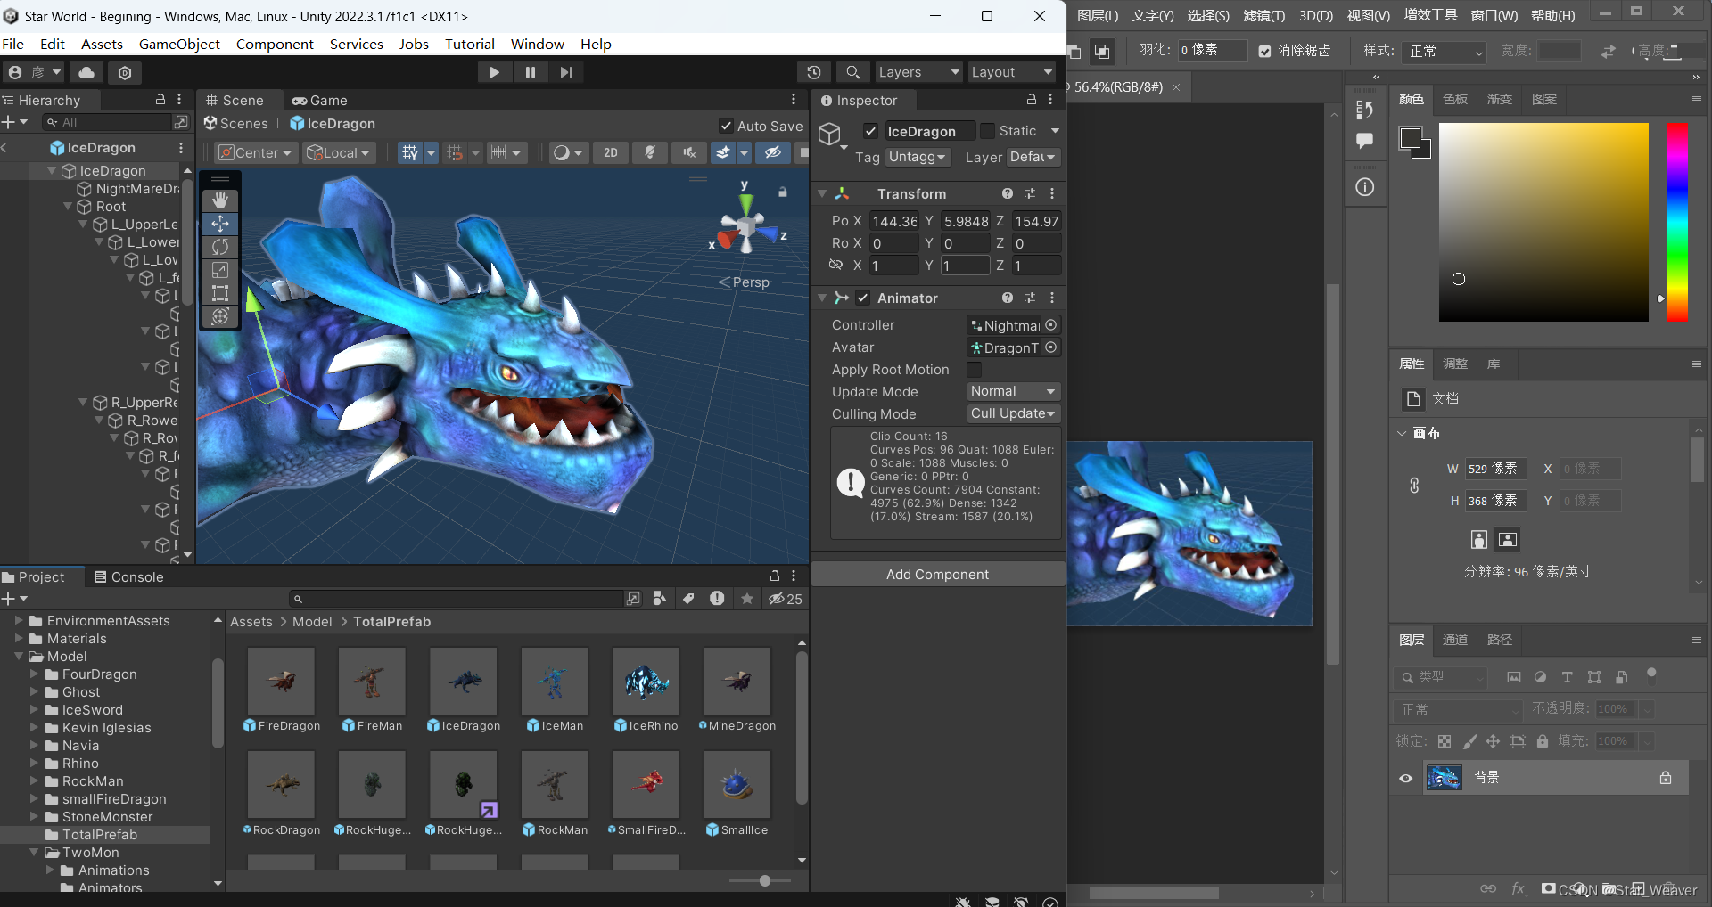Toggle Photoshop width-height link chain icon
This screenshot has width=1712, height=907.
1414,486
